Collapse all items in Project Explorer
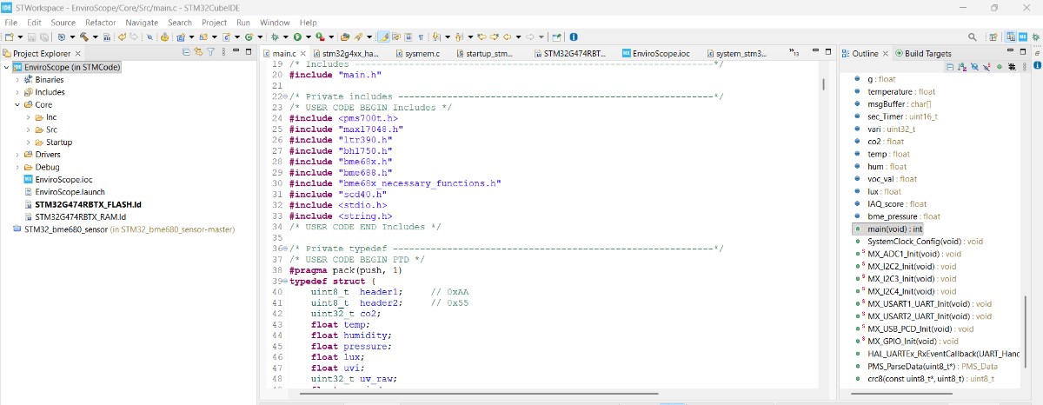Screen dimensions: 1043x405 [x=186, y=53]
